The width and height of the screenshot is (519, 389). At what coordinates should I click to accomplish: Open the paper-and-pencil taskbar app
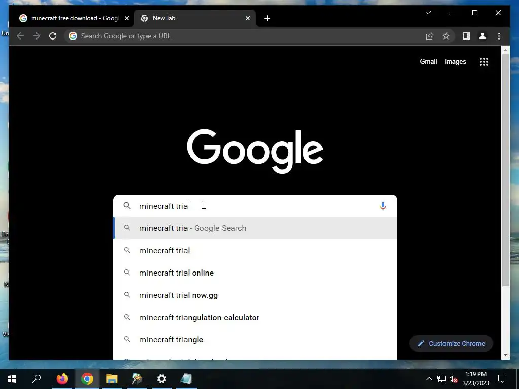[137, 379]
